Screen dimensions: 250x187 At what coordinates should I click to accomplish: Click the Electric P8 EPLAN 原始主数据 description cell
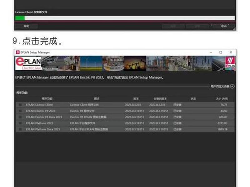coord(88,117)
